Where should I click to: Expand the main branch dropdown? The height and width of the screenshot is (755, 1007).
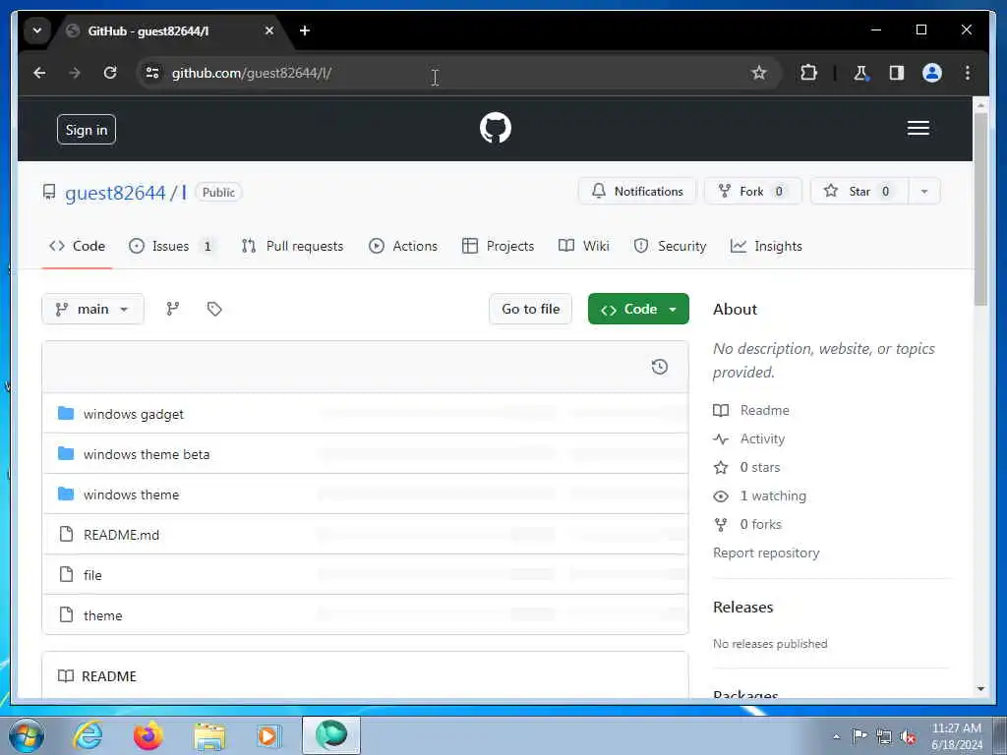pos(92,309)
